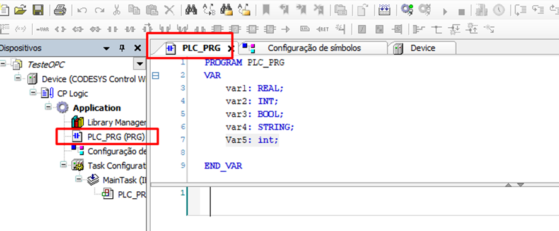Click the Toggle bookmark icon
Screen dimensions: 559x231
[266, 10]
